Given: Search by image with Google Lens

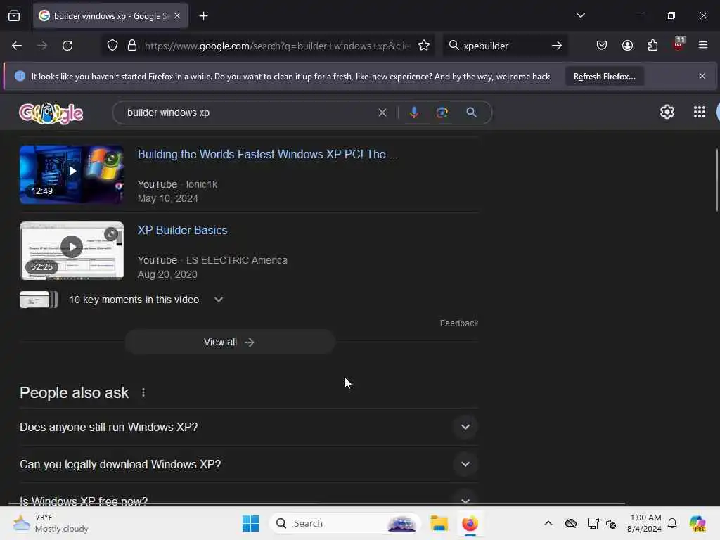Looking at the screenshot, I should (x=442, y=112).
